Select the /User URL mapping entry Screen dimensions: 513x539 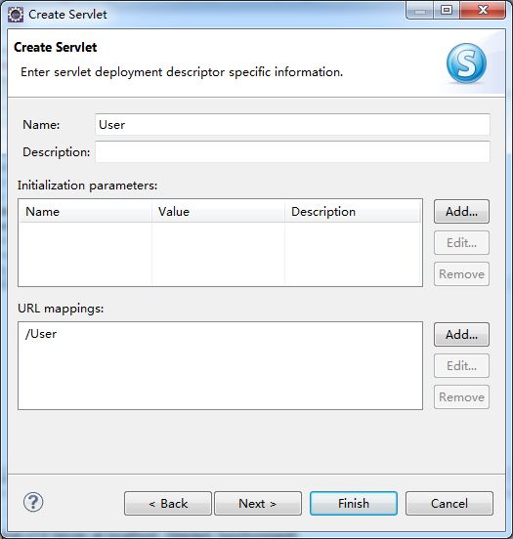click(x=41, y=334)
